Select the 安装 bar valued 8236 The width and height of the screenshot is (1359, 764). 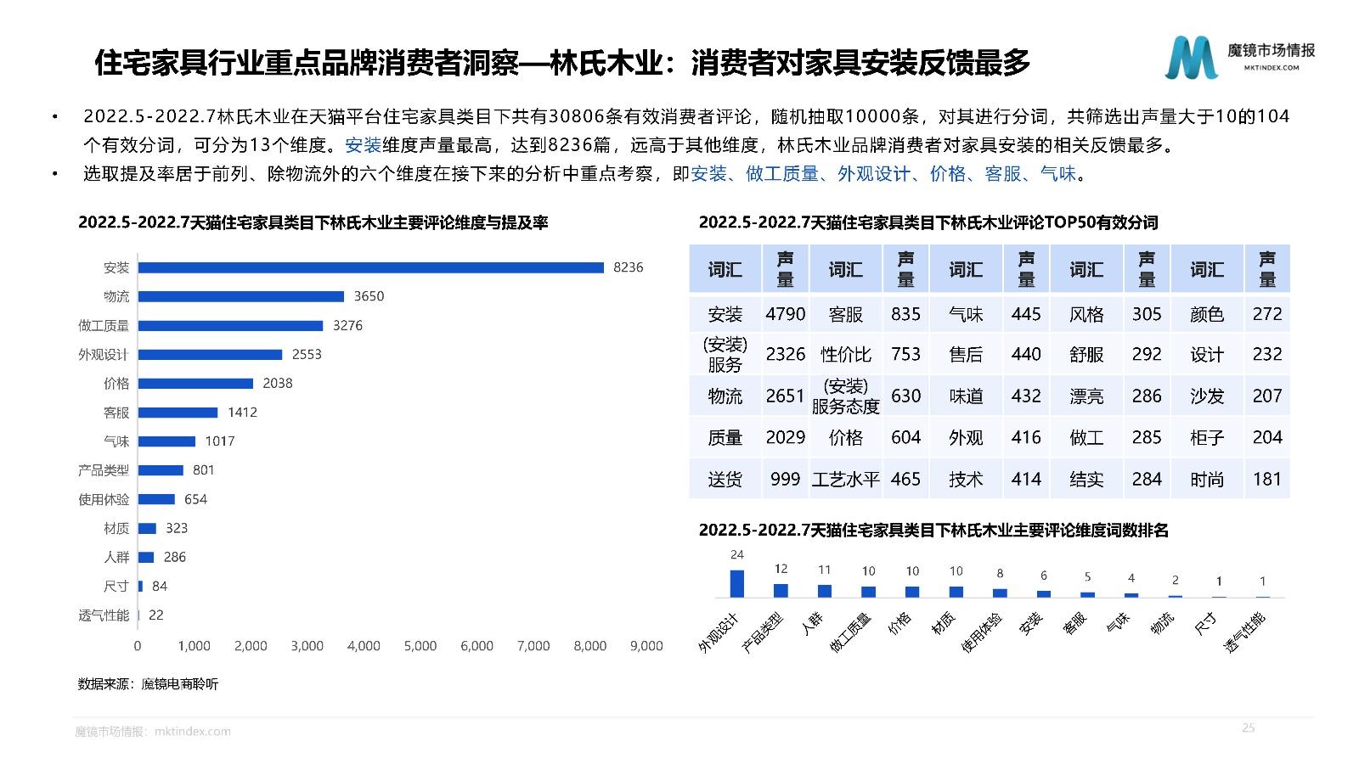pos(371,267)
